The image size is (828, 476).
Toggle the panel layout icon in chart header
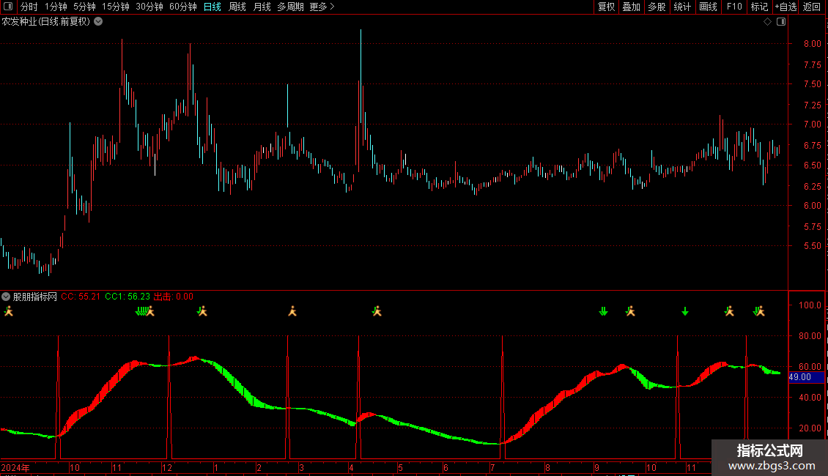(x=781, y=22)
